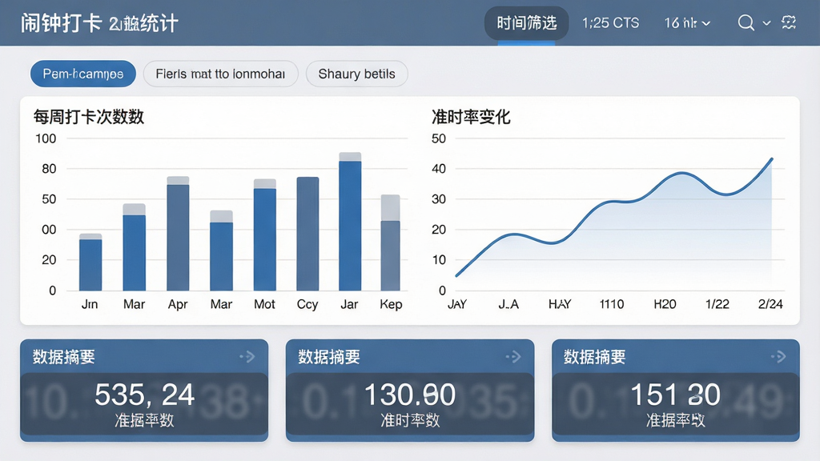This screenshot has width=820, height=461.
Task: Click the Mot bar in weekly chart
Action: pyautogui.click(x=264, y=235)
